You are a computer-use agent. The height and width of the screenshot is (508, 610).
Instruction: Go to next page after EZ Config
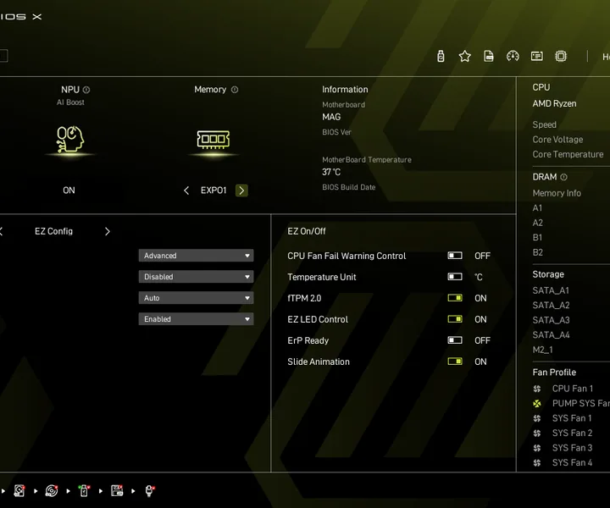[108, 232]
